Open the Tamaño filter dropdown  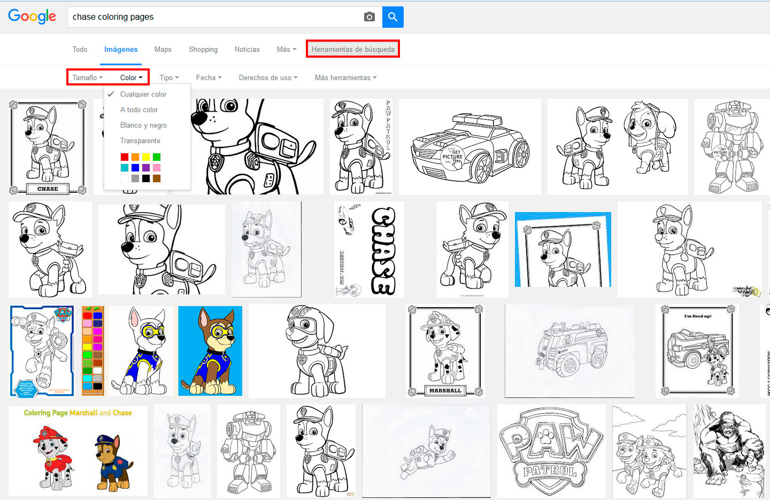click(x=88, y=77)
